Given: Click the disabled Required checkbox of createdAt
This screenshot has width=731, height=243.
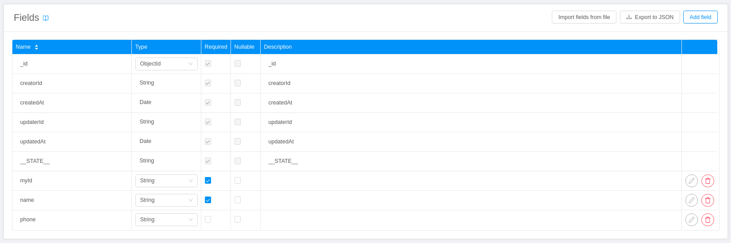Looking at the screenshot, I should pos(208,103).
